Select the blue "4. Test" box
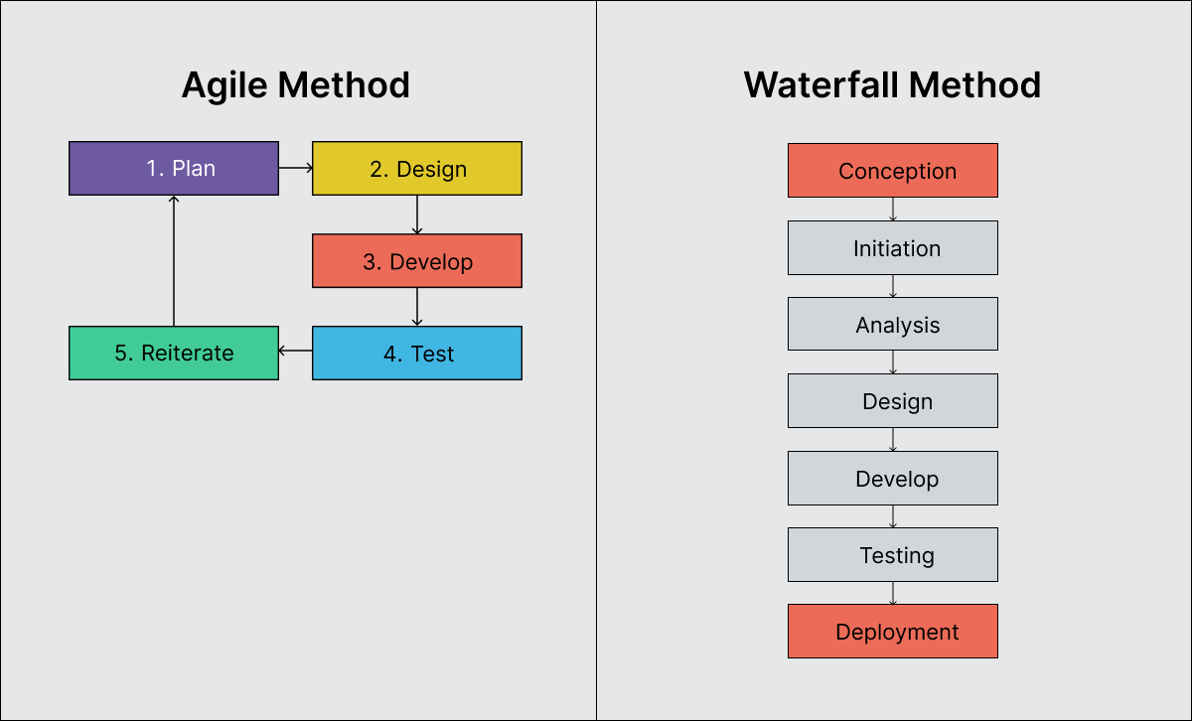 (x=417, y=354)
